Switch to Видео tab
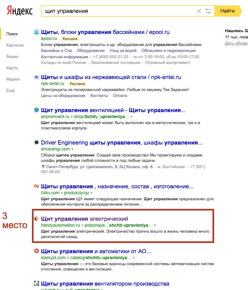 point(12,56)
